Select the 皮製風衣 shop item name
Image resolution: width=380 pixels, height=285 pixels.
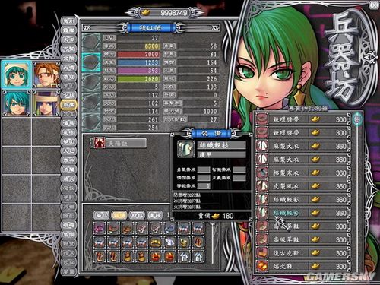point(286,186)
